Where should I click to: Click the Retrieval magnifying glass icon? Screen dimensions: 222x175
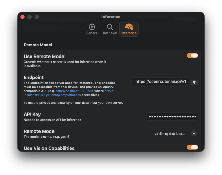pyautogui.click(x=110, y=27)
